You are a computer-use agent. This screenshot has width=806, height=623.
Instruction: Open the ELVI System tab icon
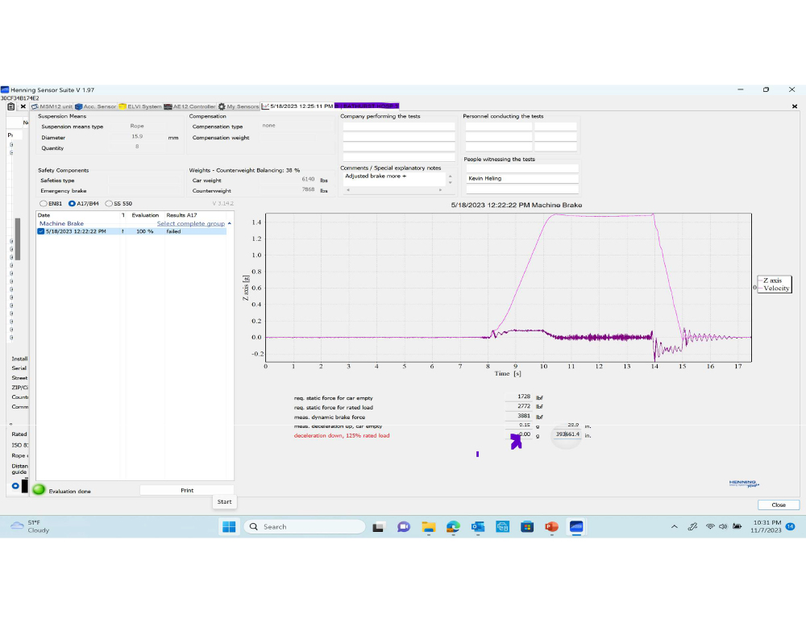click(x=123, y=106)
